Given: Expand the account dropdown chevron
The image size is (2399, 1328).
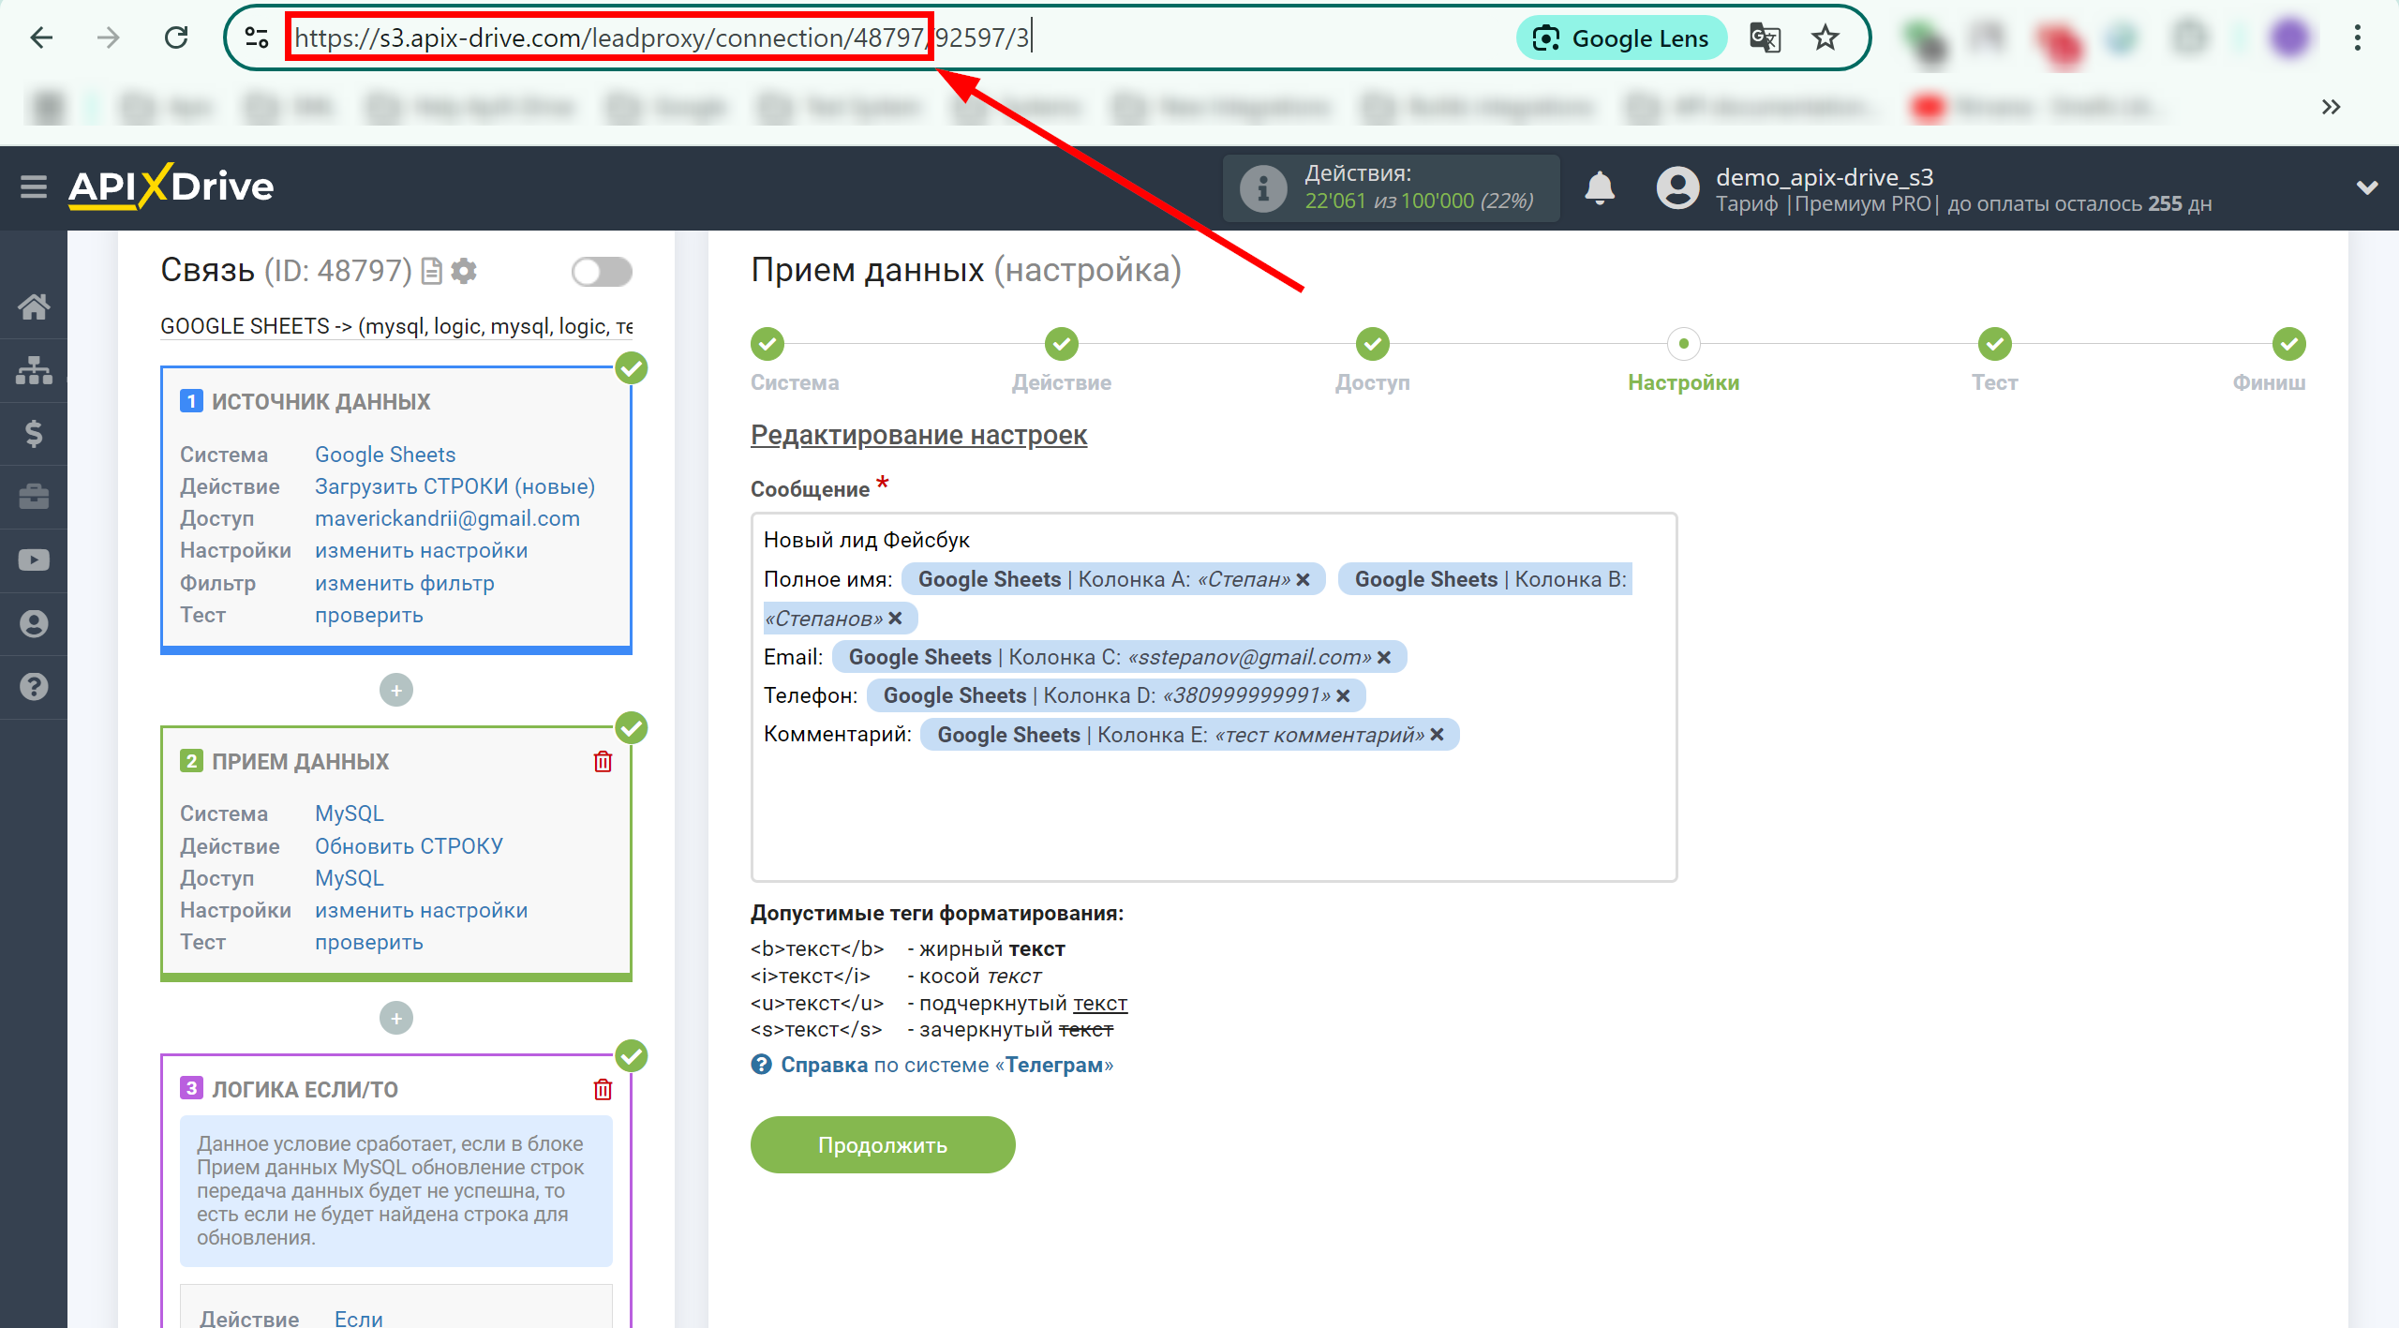Looking at the screenshot, I should 2367,187.
